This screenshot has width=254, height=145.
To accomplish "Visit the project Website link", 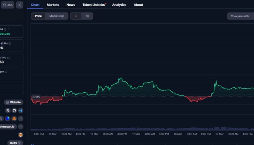I will click(x=14, y=102).
